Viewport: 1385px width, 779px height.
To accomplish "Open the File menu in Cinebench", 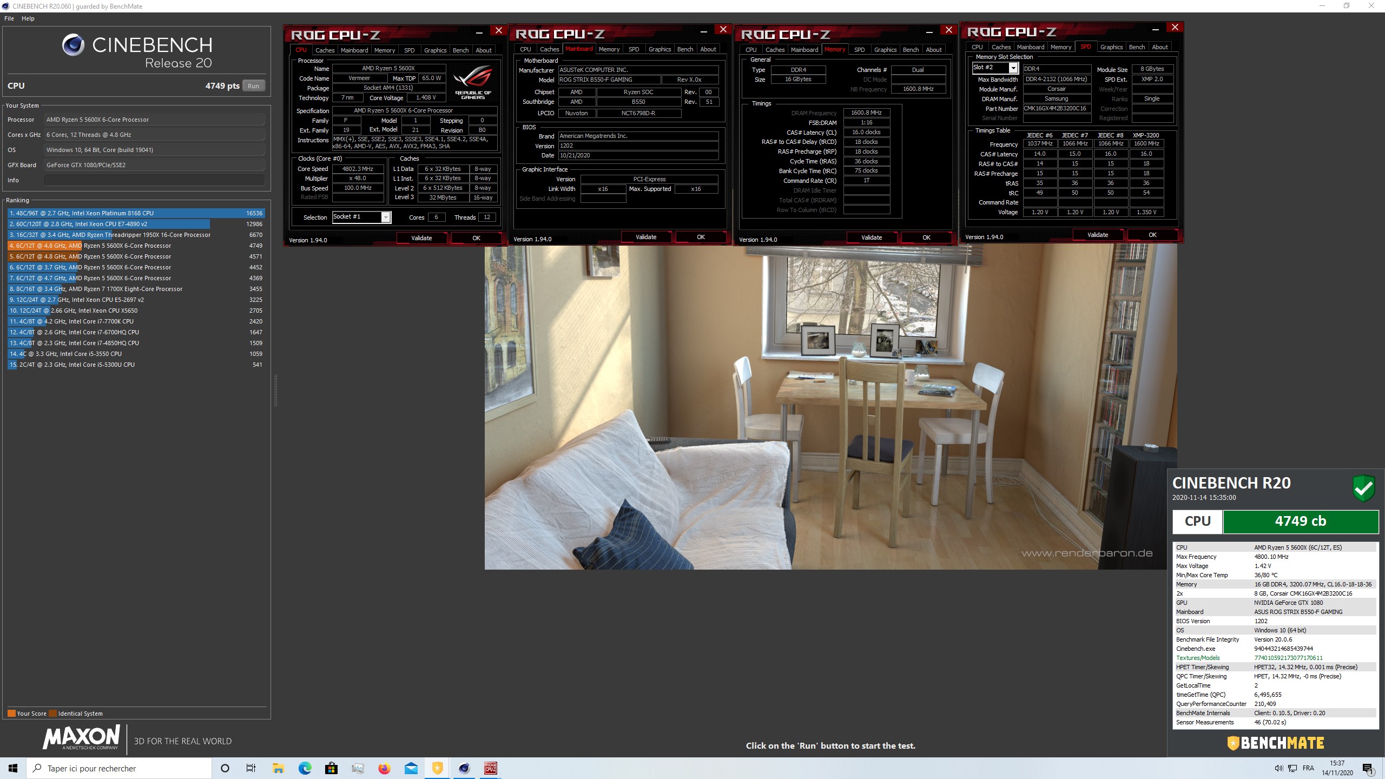I will pyautogui.click(x=9, y=18).
